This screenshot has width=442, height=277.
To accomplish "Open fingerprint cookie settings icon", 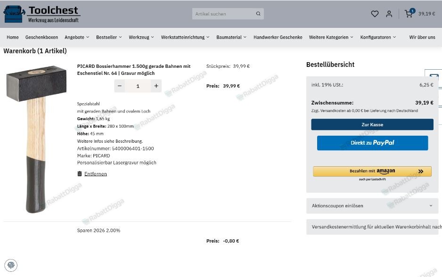I will 11,265.
